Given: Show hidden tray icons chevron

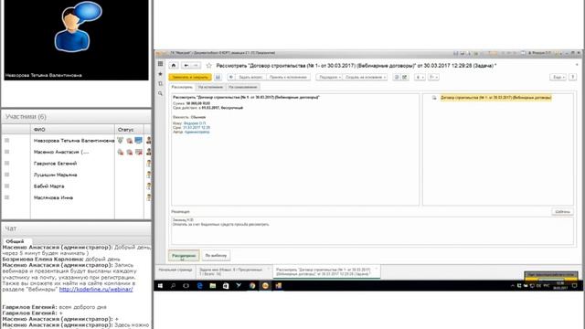Looking at the screenshot, I should point(513,286).
